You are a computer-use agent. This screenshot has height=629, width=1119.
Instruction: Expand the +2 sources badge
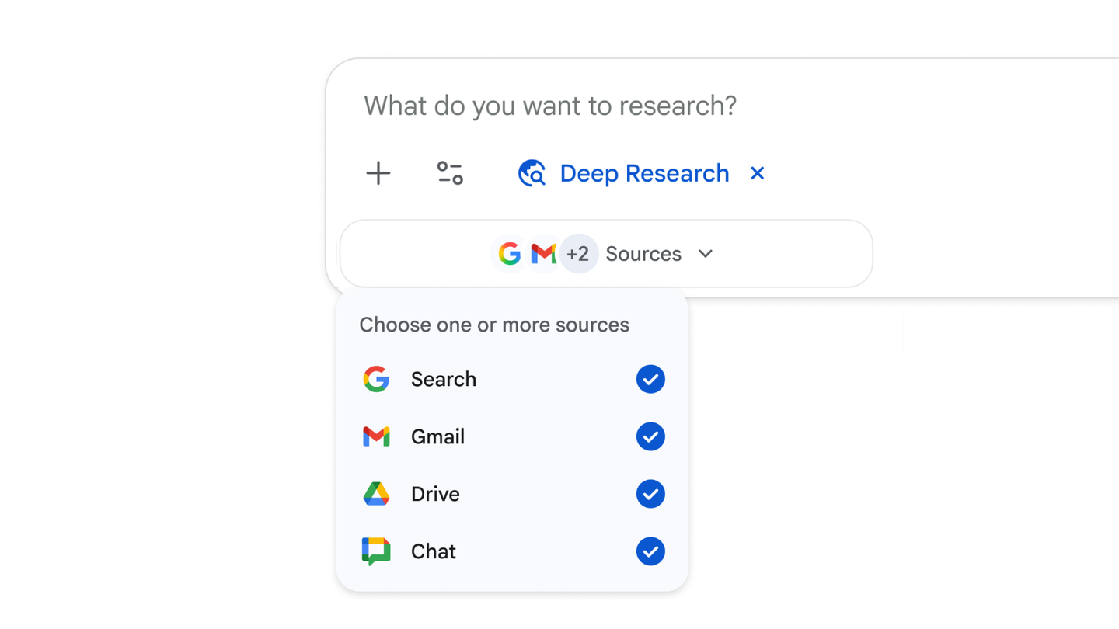[579, 253]
